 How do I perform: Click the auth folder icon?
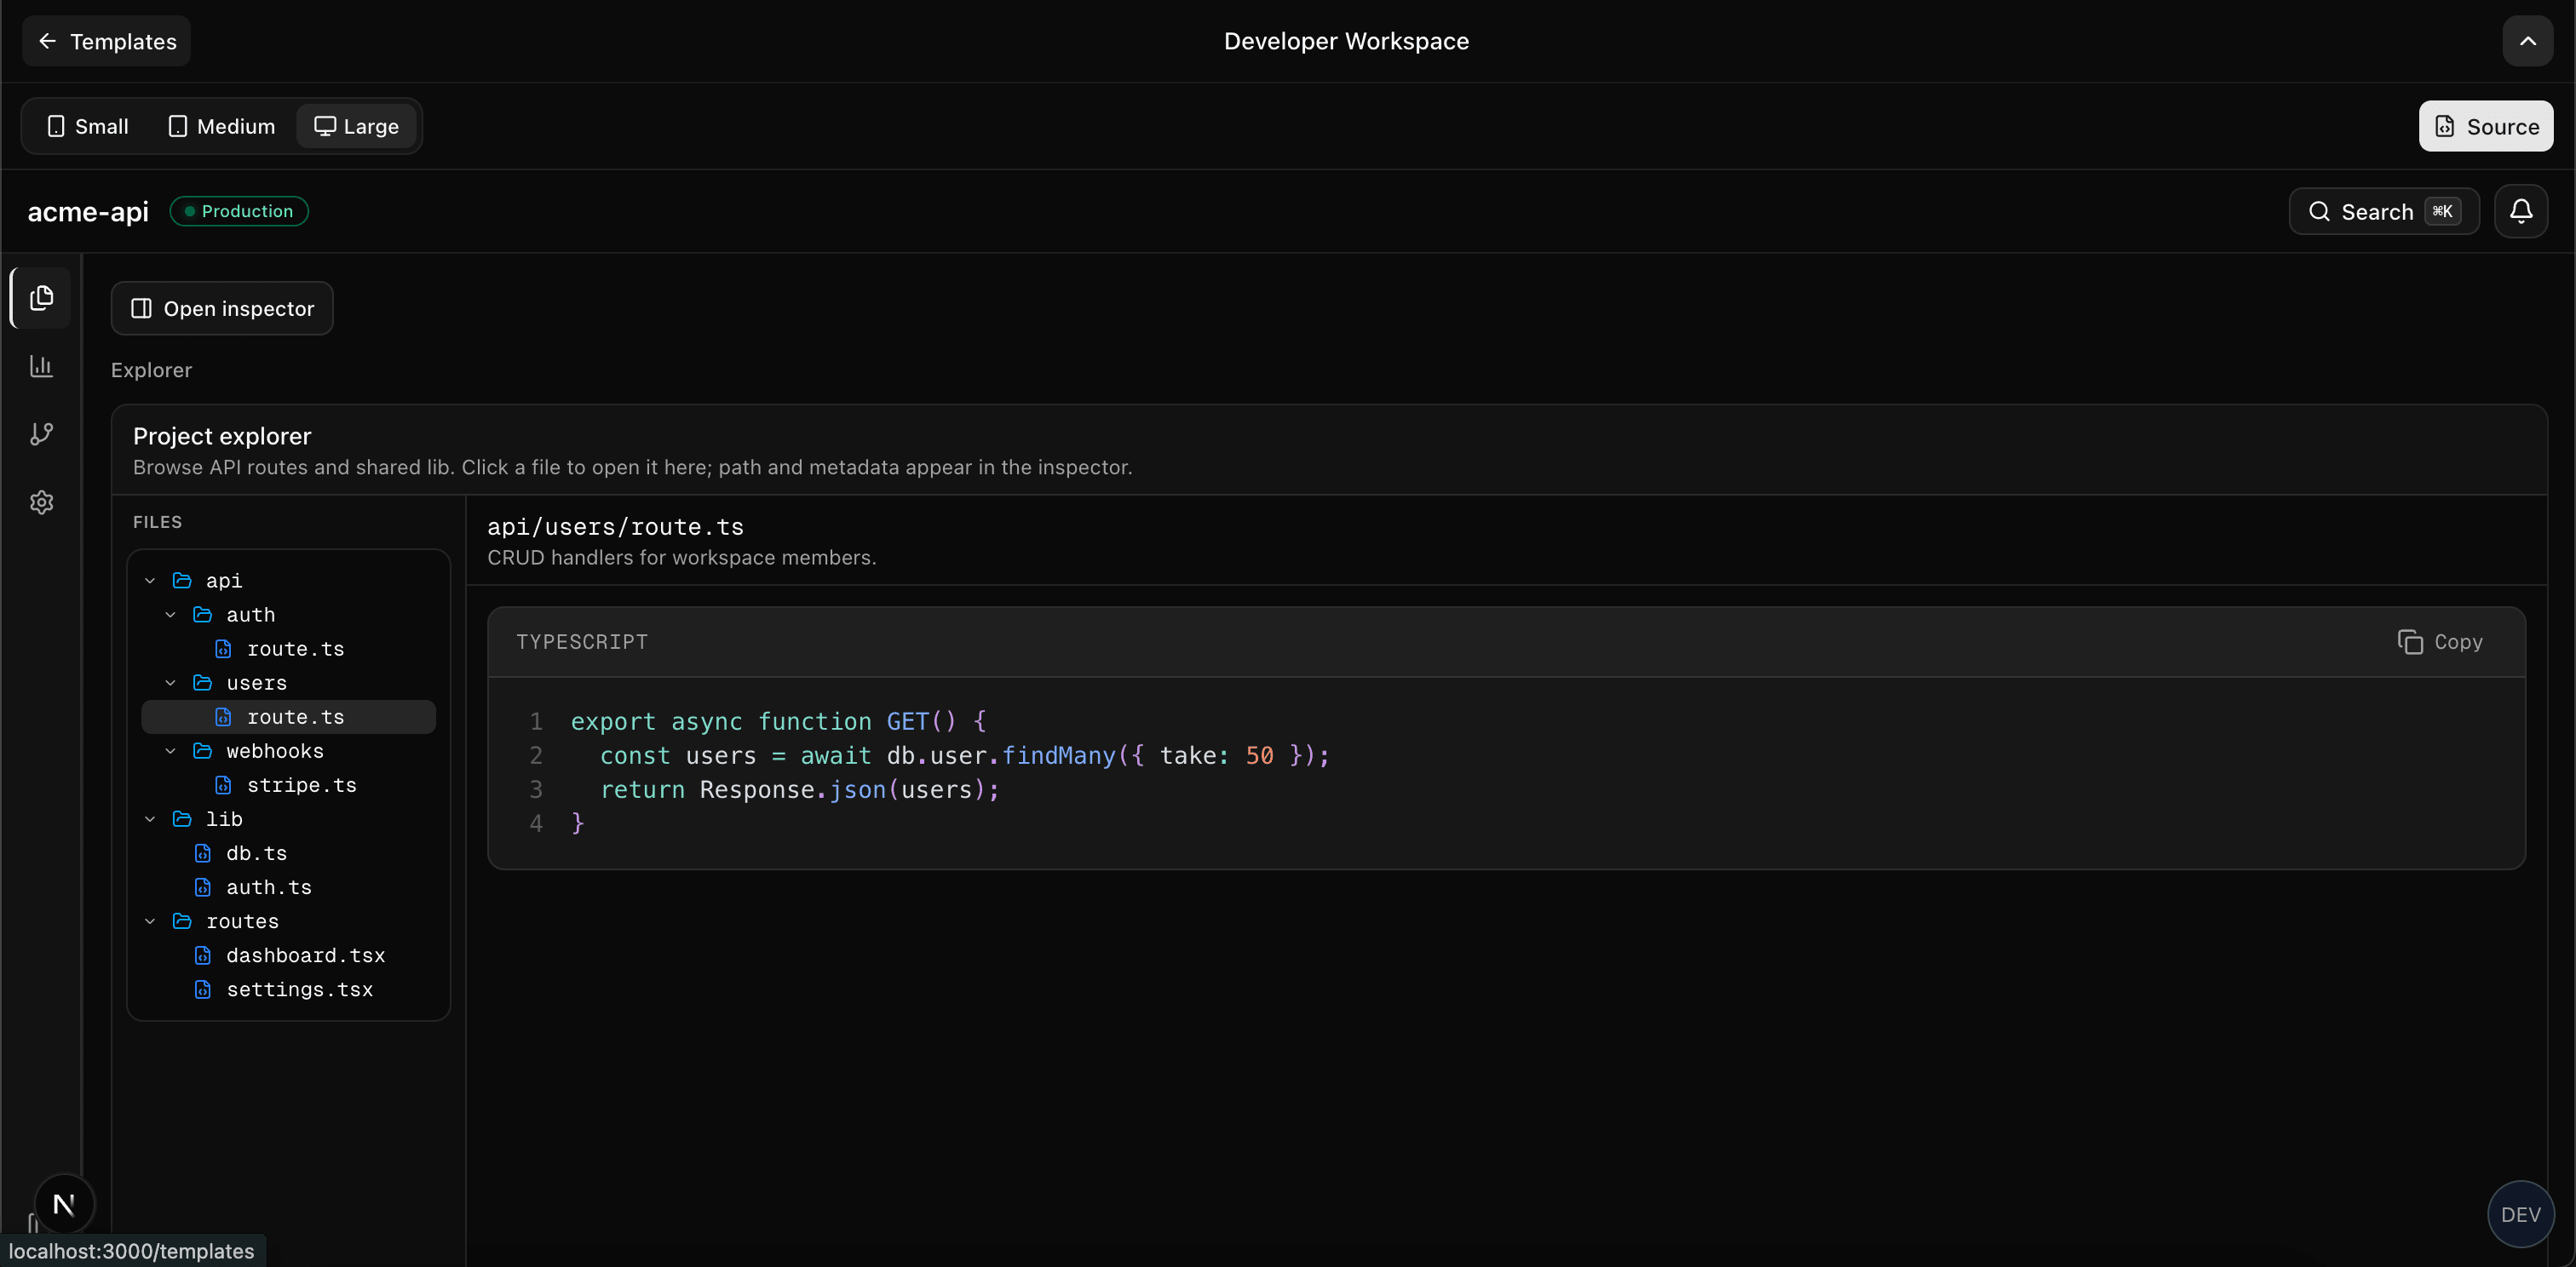[202, 615]
